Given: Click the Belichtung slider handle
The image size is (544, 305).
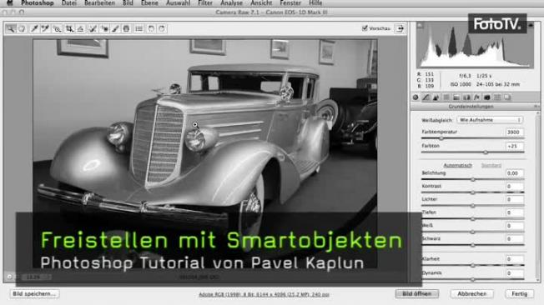Looking at the screenshot, I should point(473,179).
